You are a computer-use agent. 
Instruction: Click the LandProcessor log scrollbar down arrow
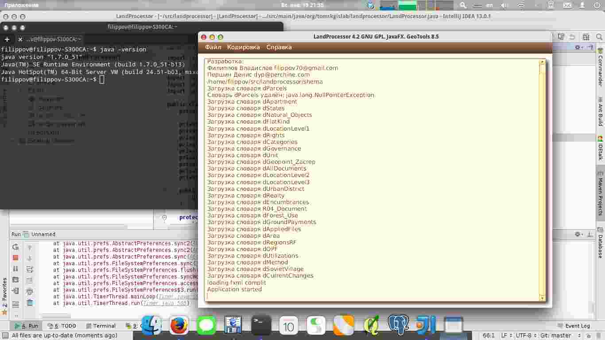[542, 298]
